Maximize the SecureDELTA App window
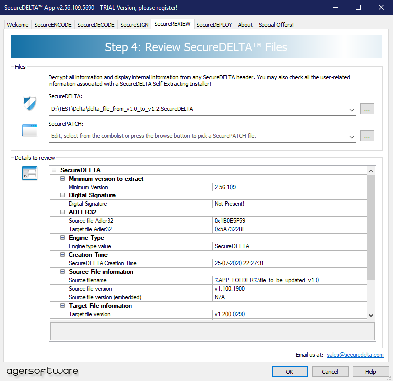Viewport: 393px width, 381px height. coord(358,7)
